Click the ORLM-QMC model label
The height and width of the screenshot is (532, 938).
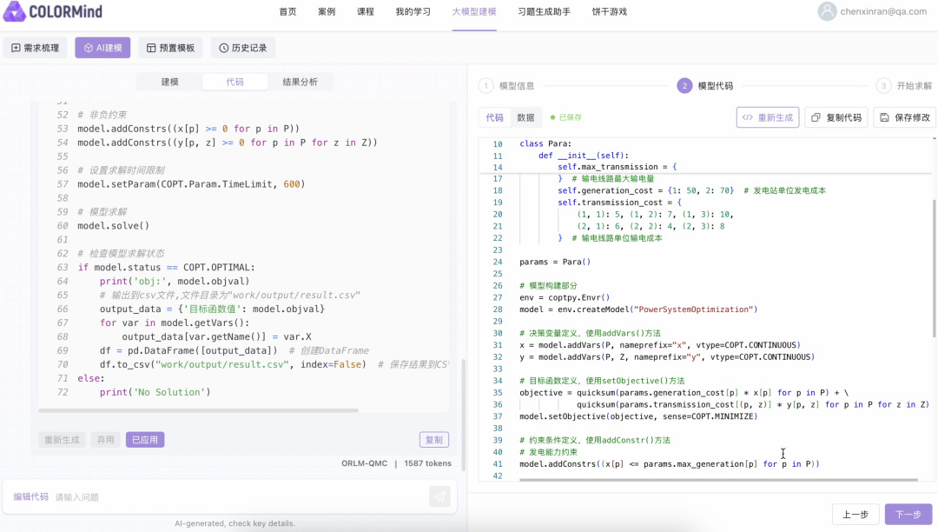(364, 463)
